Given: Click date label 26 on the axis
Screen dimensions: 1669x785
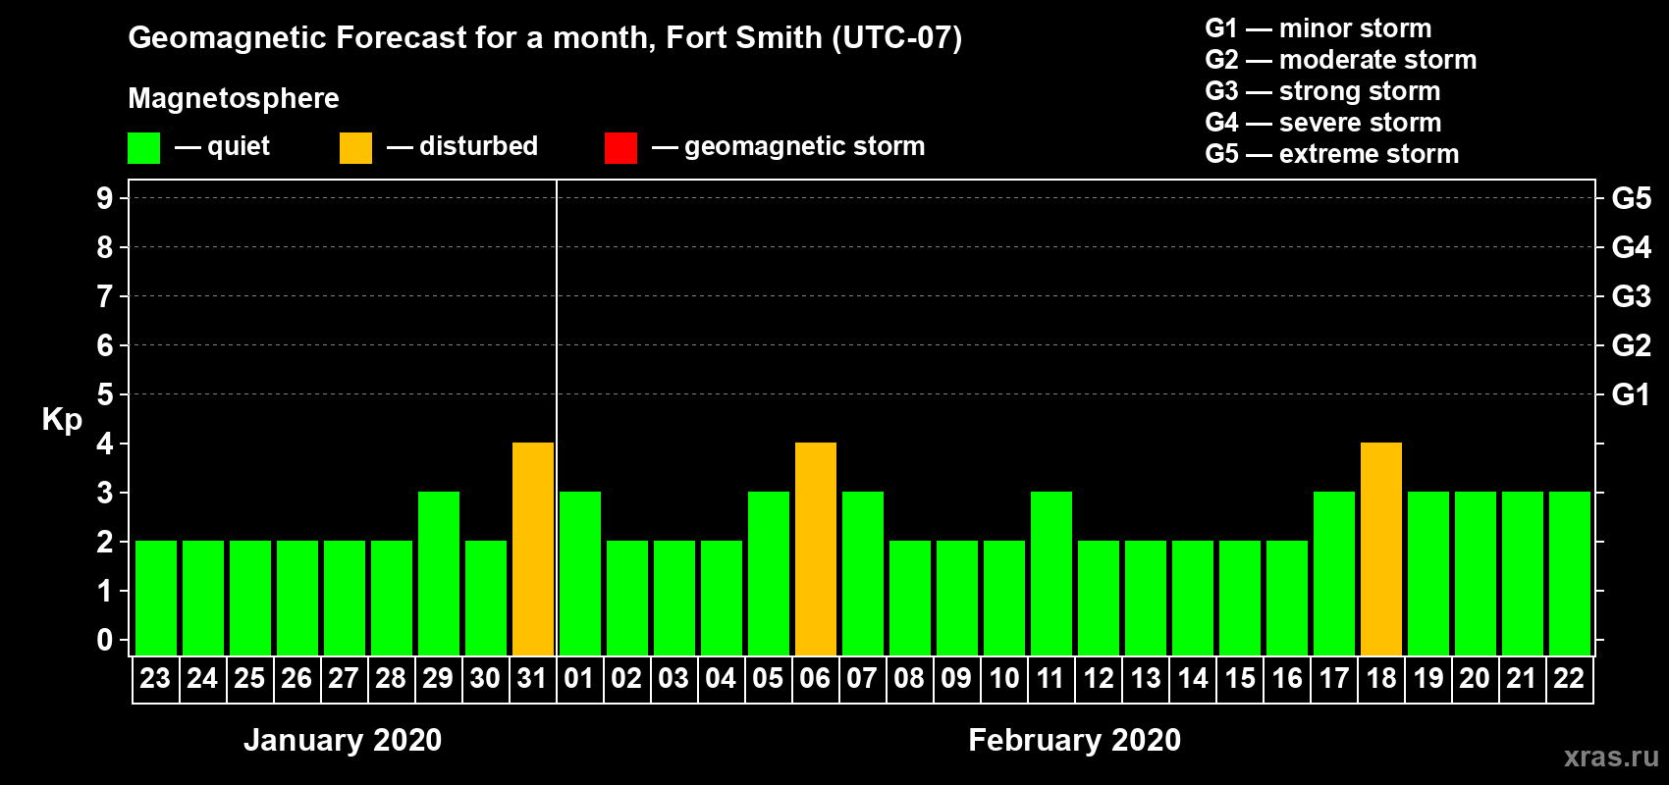Looking at the screenshot, I should pyautogui.click(x=296, y=679).
